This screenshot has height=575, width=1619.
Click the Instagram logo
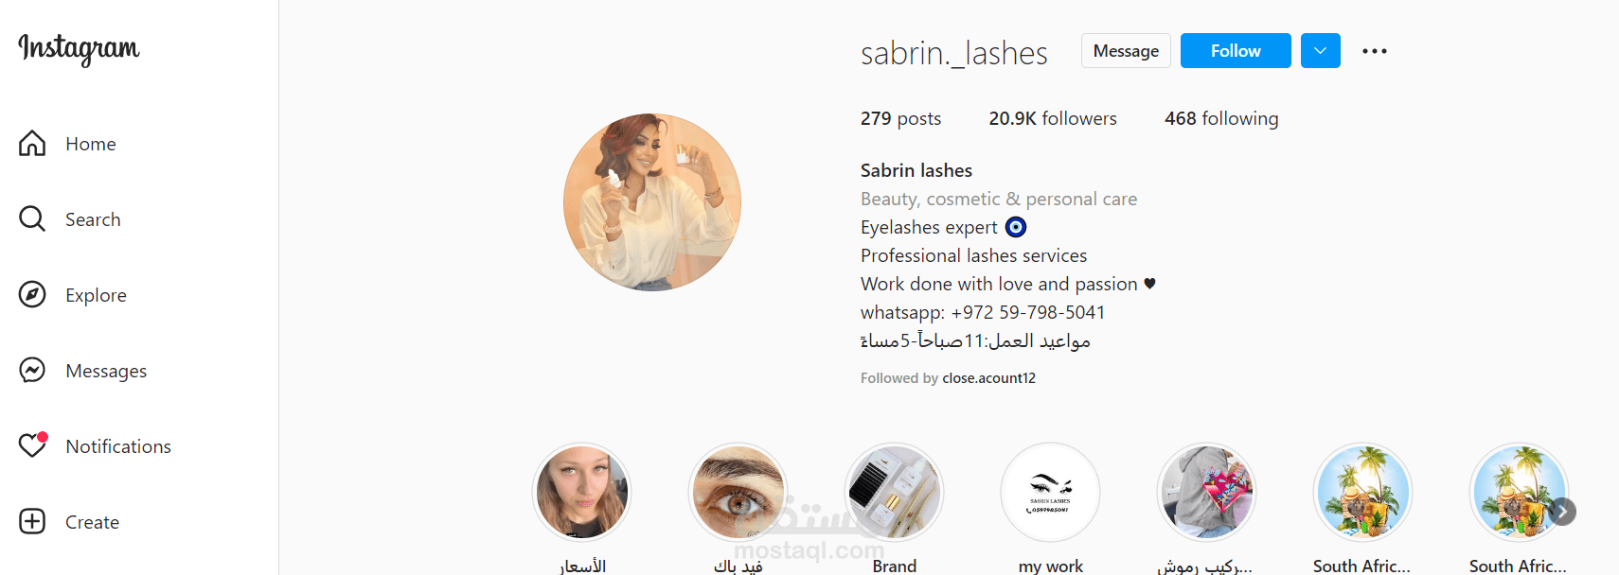tap(79, 48)
